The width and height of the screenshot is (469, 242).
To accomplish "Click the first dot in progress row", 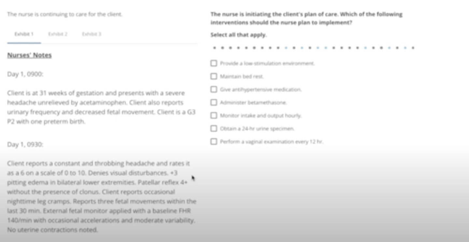I will [214, 48].
